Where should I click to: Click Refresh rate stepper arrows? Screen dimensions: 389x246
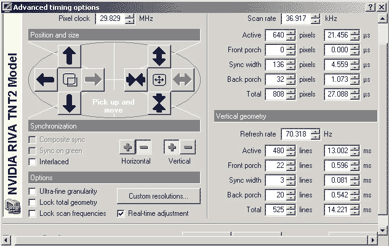point(315,134)
